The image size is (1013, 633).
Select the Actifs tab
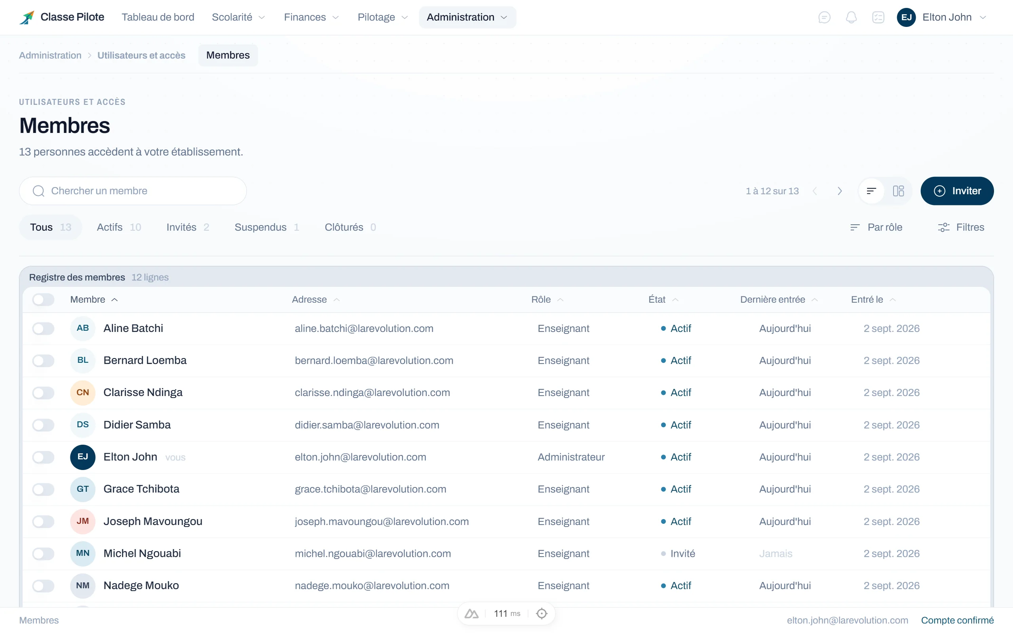tap(118, 227)
